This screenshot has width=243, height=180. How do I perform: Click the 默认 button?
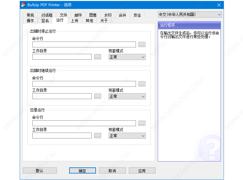pyautogui.click(x=40, y=170)
